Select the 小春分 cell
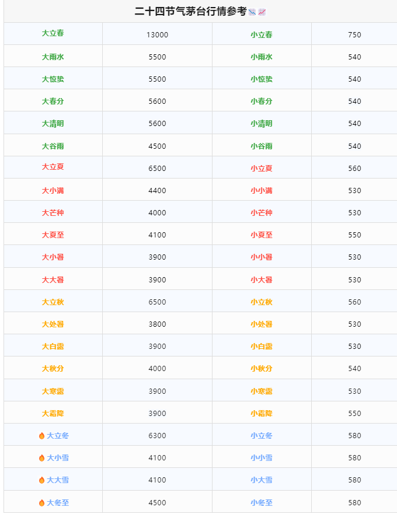 point(262,102)
